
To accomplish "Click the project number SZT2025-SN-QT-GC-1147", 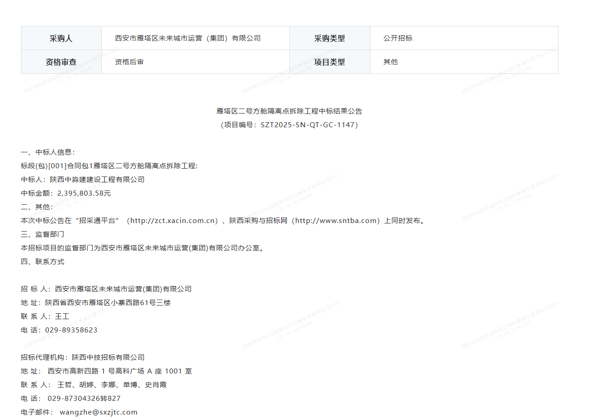I will click(x=308, y=125).
